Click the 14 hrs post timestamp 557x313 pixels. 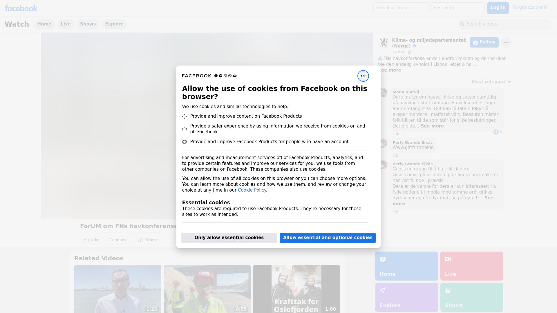coord(398,52)
